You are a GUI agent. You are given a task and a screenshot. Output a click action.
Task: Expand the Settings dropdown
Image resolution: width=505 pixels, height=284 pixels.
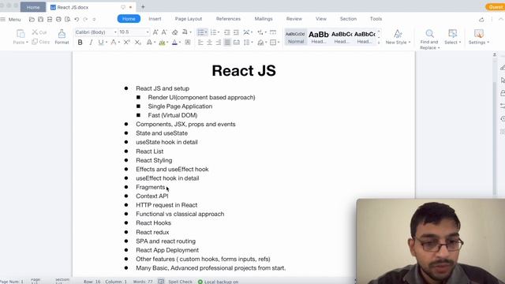[x=488, y=43]
